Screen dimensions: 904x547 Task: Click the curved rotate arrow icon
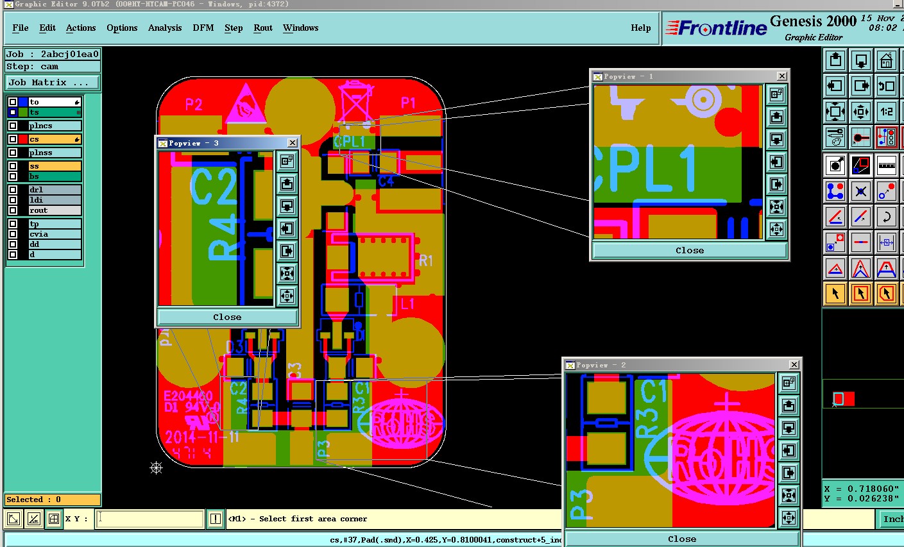[886, 217]
